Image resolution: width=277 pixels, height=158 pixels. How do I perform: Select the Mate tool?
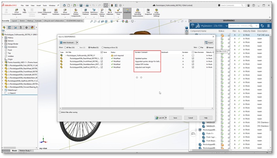coord(24,11)
